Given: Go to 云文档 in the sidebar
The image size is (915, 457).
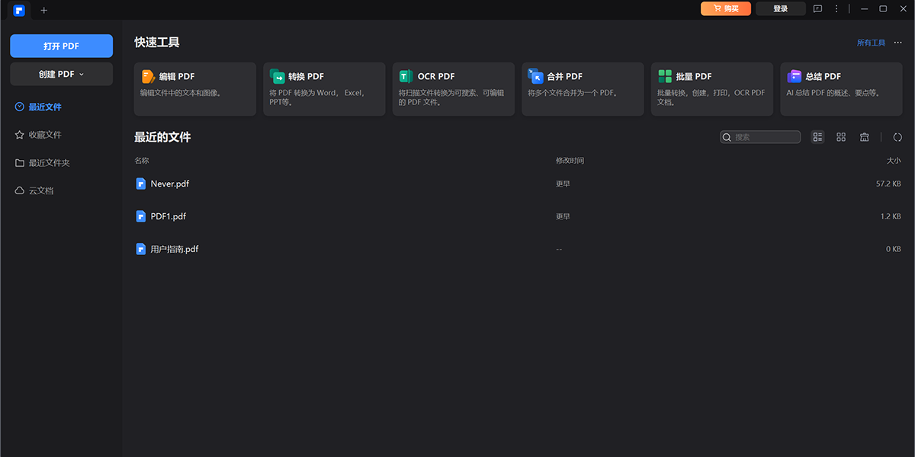Looking at the screenshot, I should pos(41,190).
